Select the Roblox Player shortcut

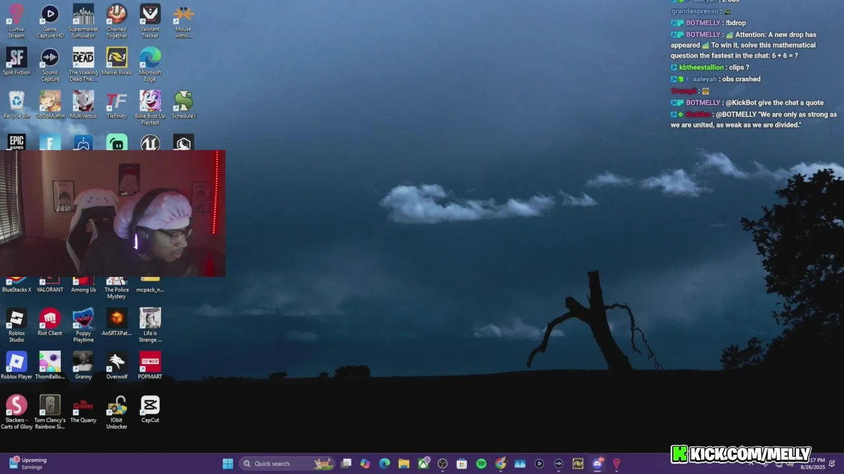tap(16, 365)
